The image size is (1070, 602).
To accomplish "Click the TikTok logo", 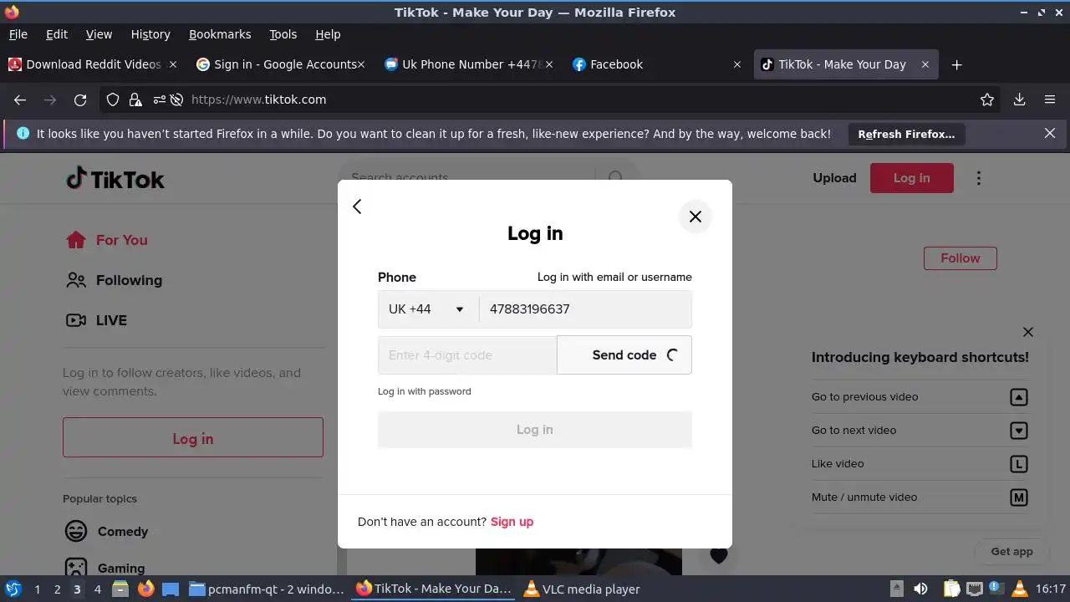I will (115, 179).
